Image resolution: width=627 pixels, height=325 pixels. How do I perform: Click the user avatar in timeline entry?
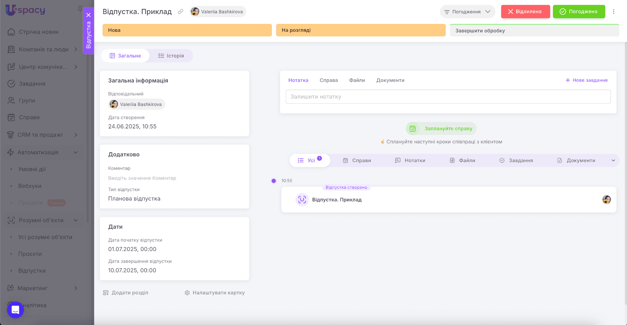[606, 200]
